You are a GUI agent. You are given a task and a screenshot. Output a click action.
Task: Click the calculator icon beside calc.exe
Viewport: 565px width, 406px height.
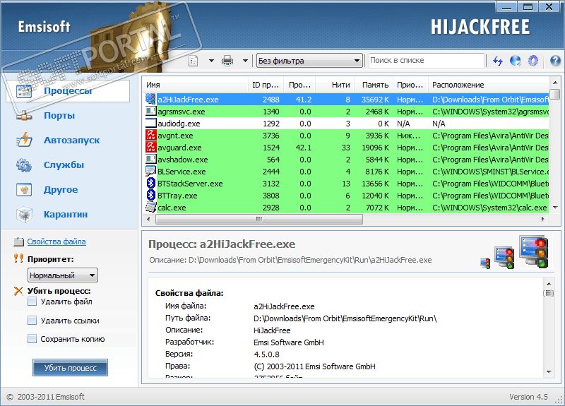pos(150,207)
